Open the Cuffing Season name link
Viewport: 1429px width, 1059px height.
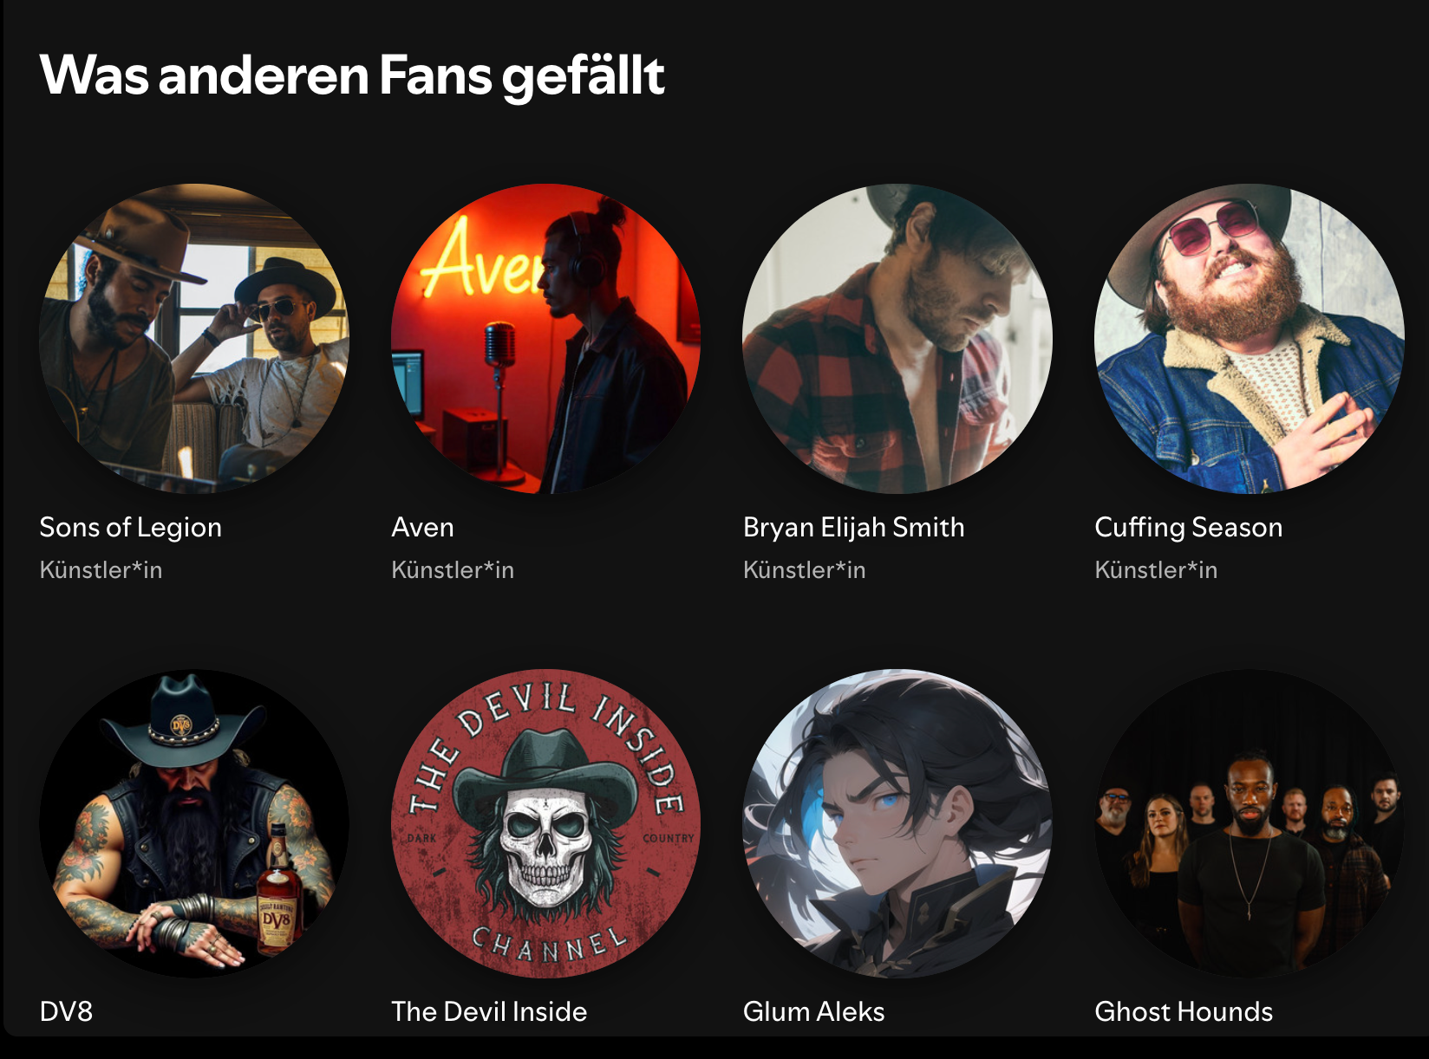click(x=1188, y=527)
